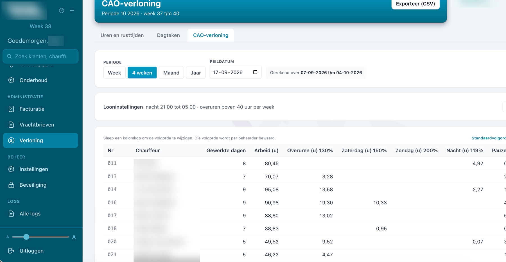This screenshot has height=262, width=506.
Task: Click the Arbeid (u) column header
Action: pyautogui.click(x=266, y=150)
